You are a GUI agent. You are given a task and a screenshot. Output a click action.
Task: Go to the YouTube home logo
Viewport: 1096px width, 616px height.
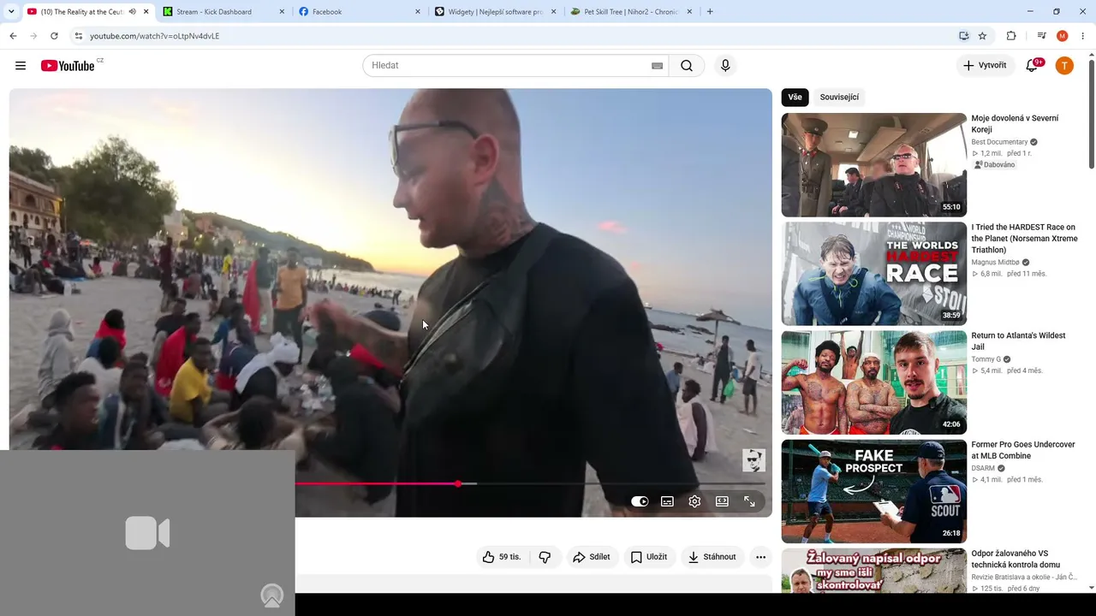pyautogui.click(x=68, y=66)
